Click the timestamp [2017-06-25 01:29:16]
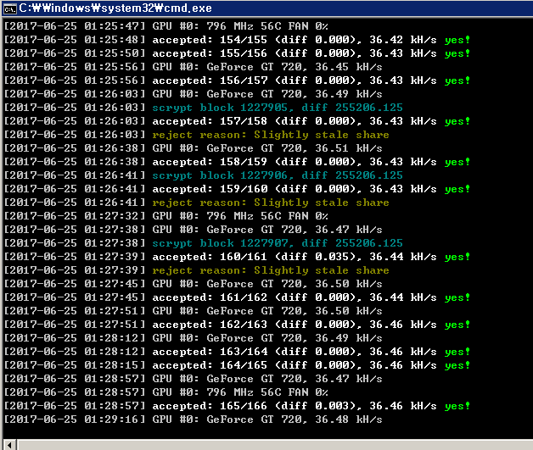This screenshot has width=533, height=450. click(75, 419)
